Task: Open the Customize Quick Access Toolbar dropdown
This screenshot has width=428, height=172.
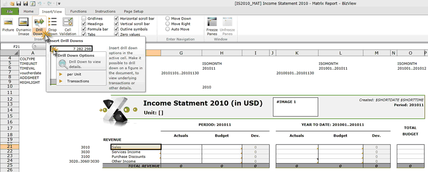Action: click(59, 4)
